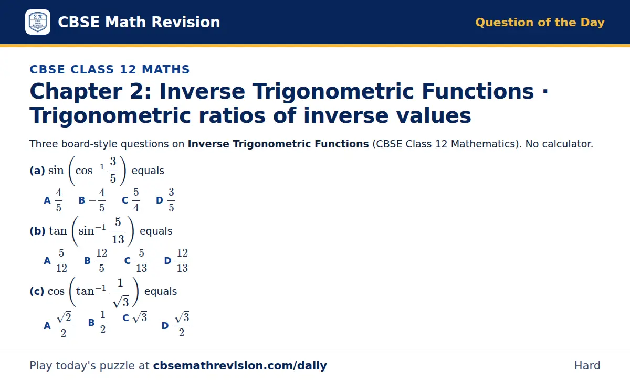Select option C (5/13) for question (b)

pyautogui.click(x=136, y=260)
